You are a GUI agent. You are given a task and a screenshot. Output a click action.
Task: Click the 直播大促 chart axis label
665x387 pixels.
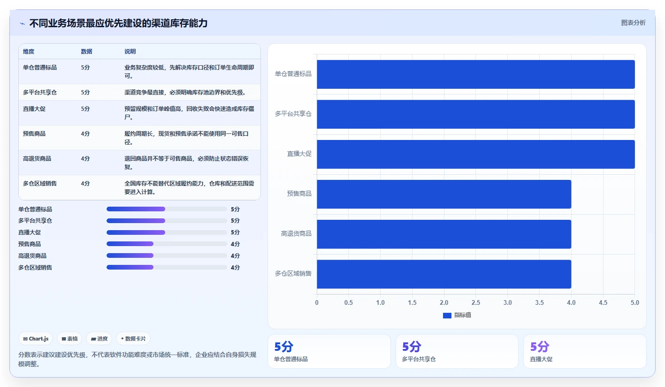(299, 154)
